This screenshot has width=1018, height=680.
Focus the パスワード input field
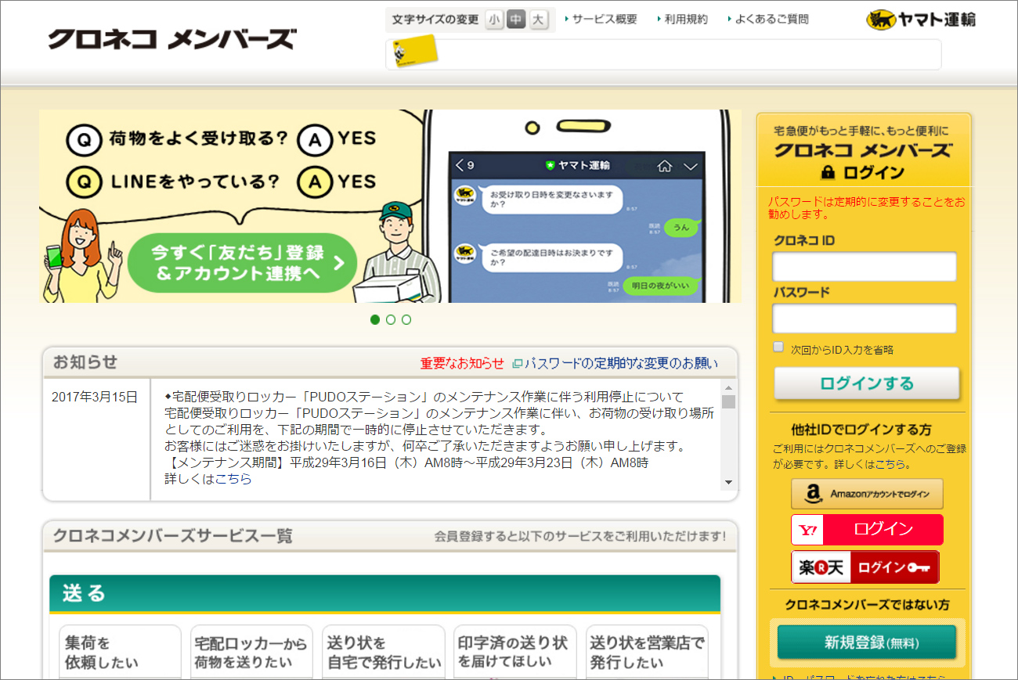(x=865, y=318)
